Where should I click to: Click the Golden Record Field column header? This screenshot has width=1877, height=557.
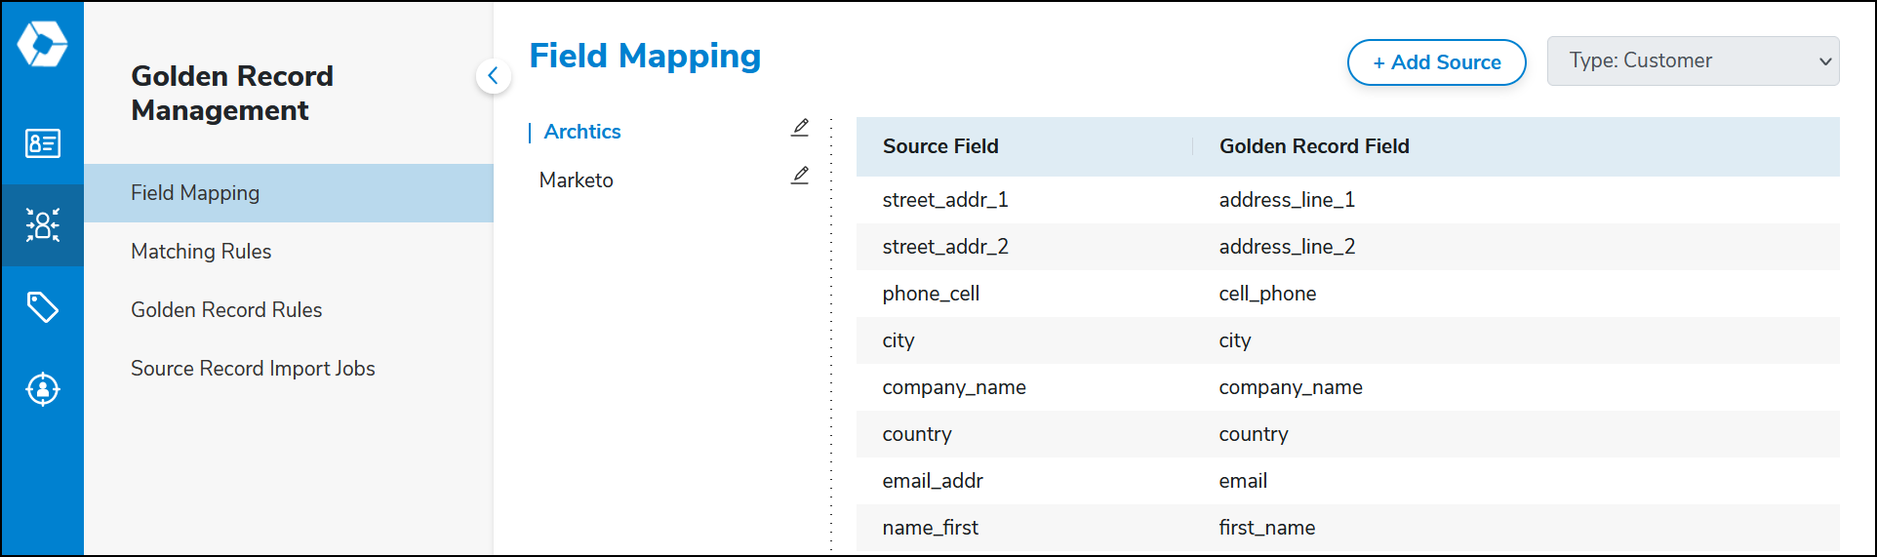click(x=1314, y=146)
